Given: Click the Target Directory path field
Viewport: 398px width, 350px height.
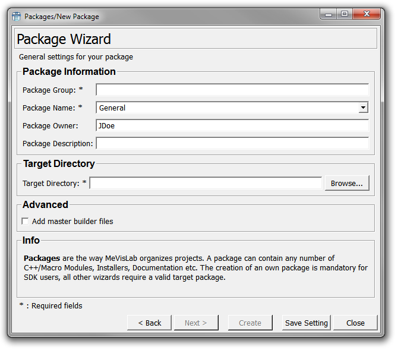Looking at the screenshot, I should pos(206,184).
